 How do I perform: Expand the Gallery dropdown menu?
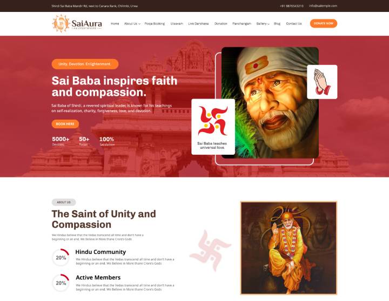(x=263, y=24)
